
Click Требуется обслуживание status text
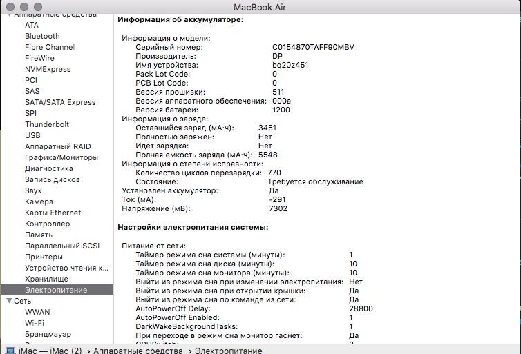(x=315, y=181)
